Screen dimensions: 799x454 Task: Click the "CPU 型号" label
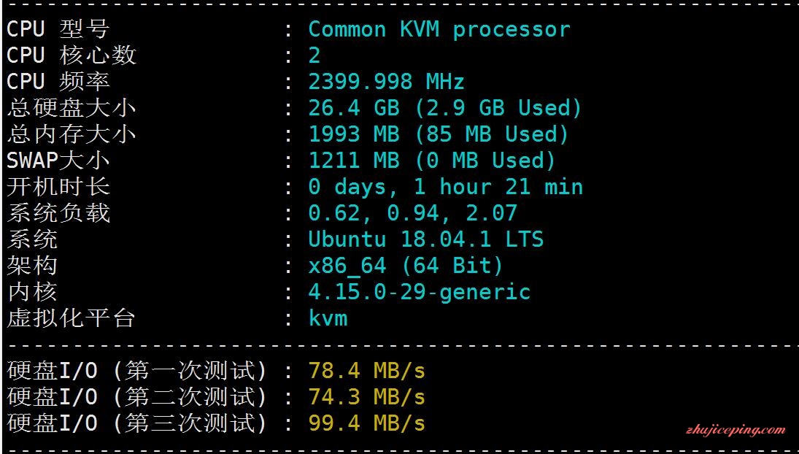58,30
